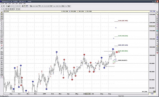159x97 pixels.
Task: Select the blue wave 5 marker at February peak
Action: click(x=56, y=52)
